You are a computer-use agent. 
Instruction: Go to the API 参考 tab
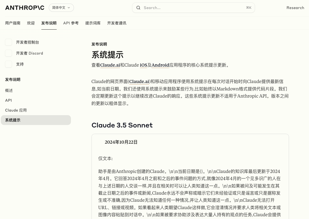71,23
